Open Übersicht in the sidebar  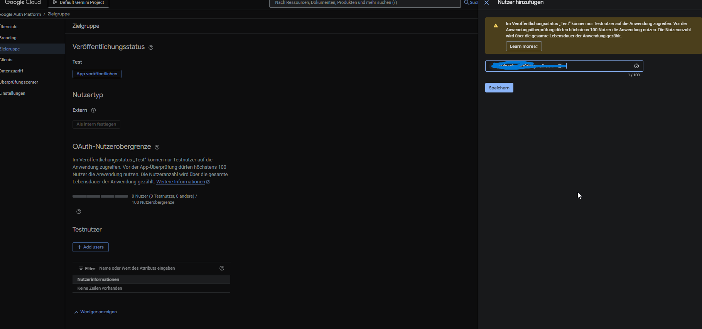click(9, 27)
